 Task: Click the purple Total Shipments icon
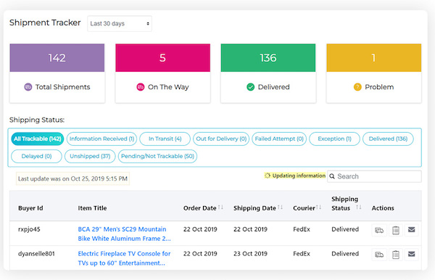[x=28, y=87]
